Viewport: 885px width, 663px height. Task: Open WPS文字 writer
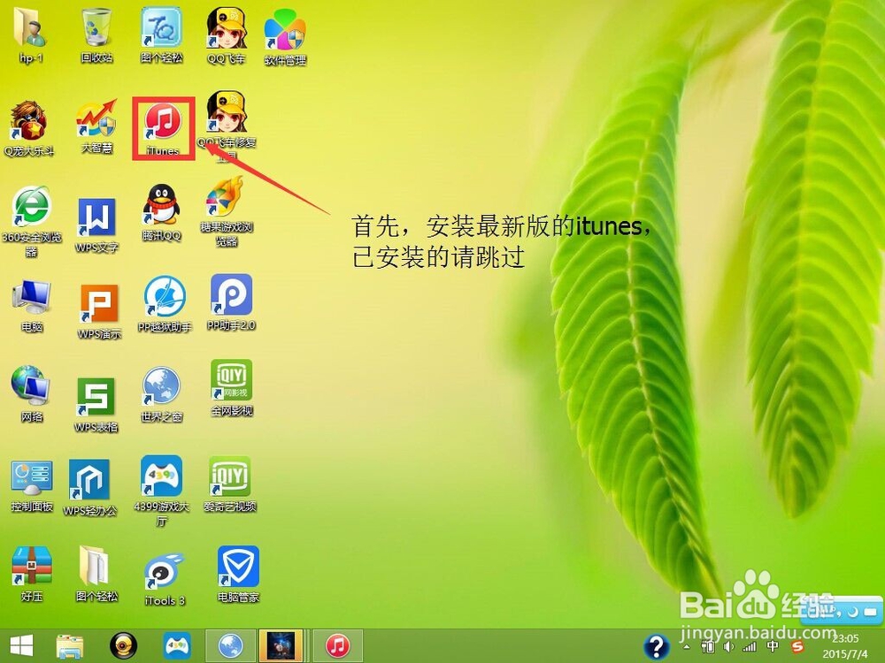(96, 225)
